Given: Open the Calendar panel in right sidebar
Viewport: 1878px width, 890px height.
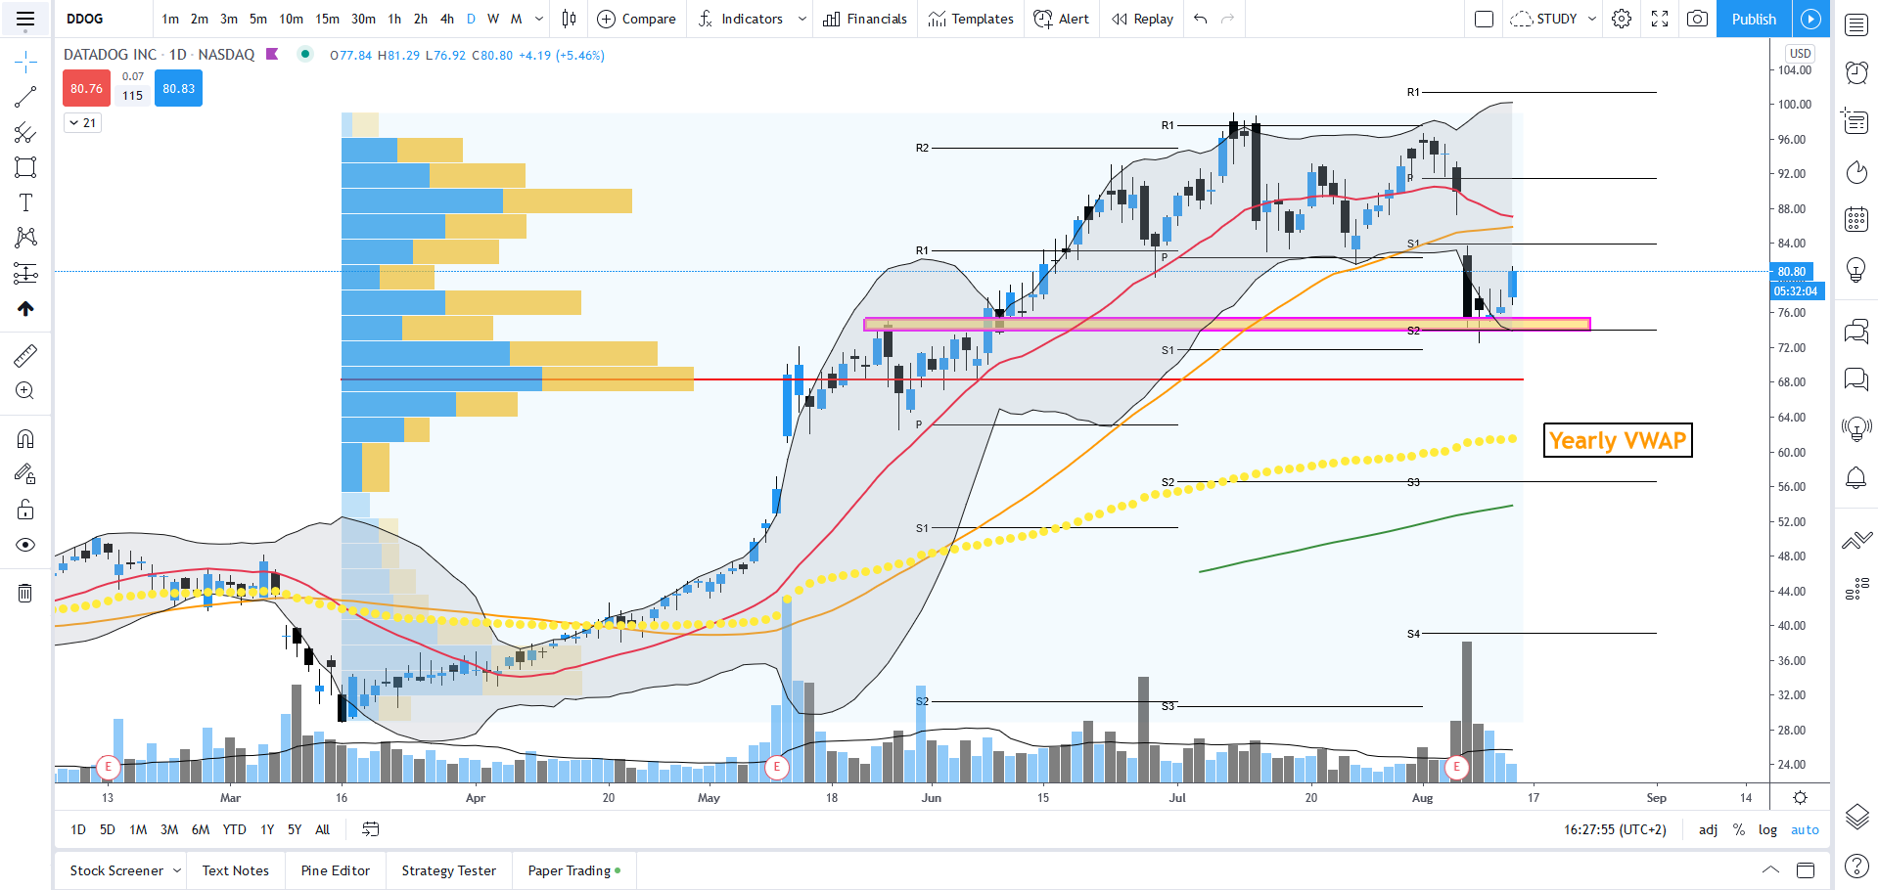Looking at the screenshot, I should [1856, 219].
